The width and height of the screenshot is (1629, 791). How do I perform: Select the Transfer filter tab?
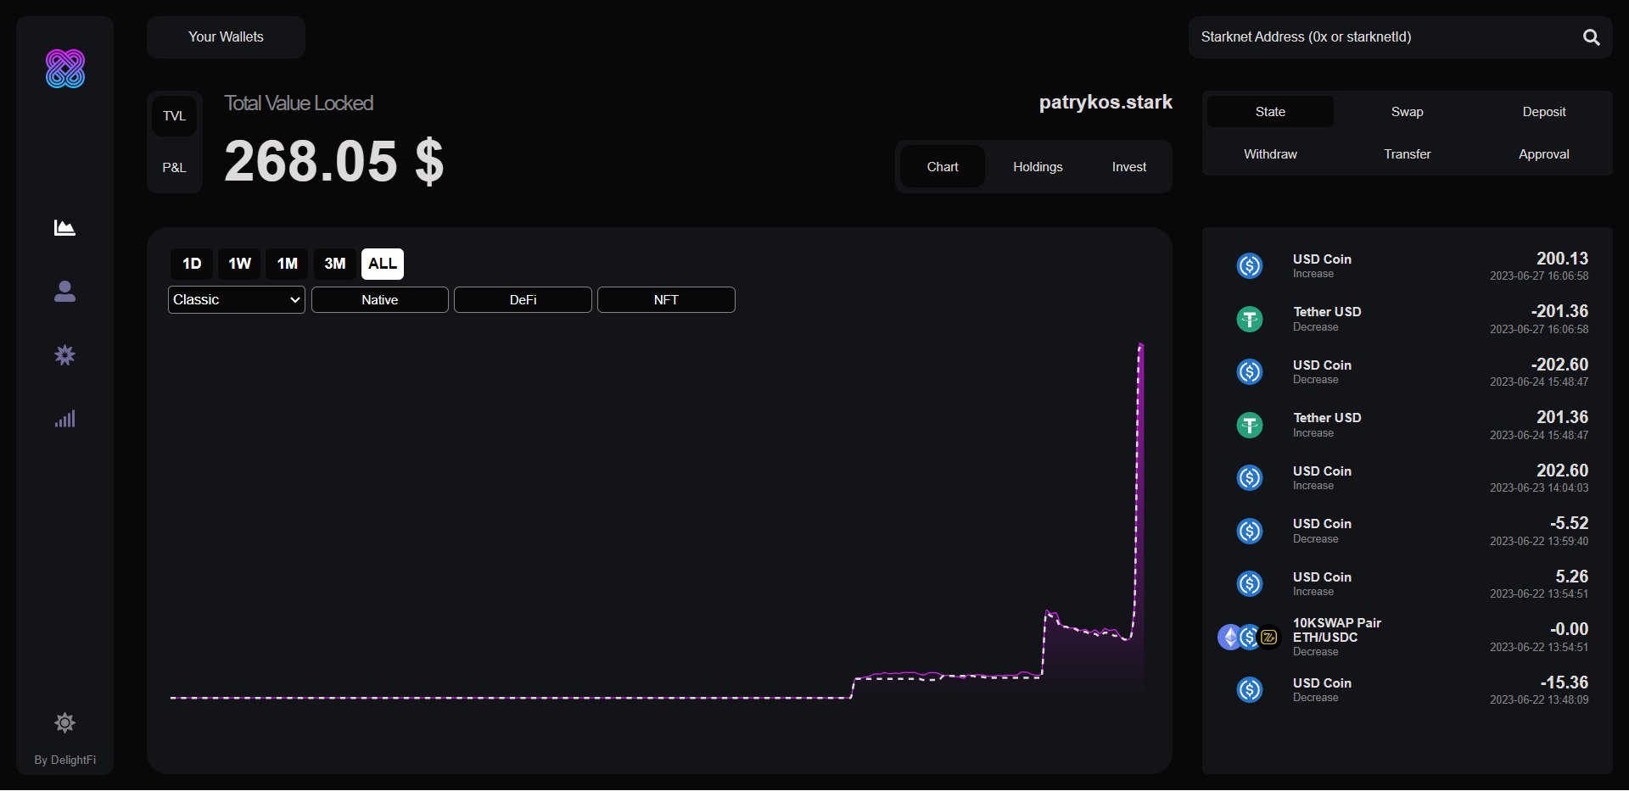tap(1407, 154)
